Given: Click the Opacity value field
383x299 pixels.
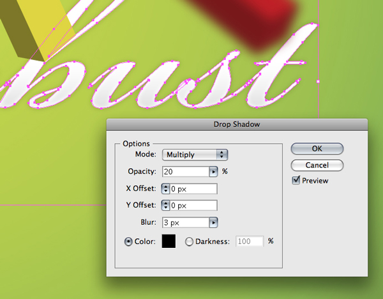Looking at the screenshot, I should click(186, 172).
